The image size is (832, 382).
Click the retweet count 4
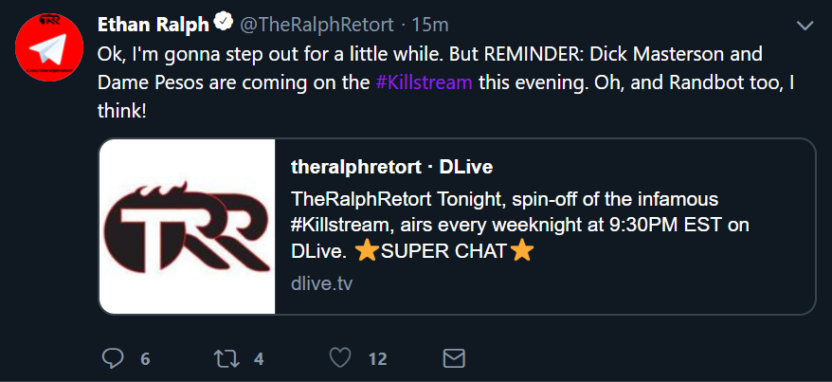pos(259,359)
